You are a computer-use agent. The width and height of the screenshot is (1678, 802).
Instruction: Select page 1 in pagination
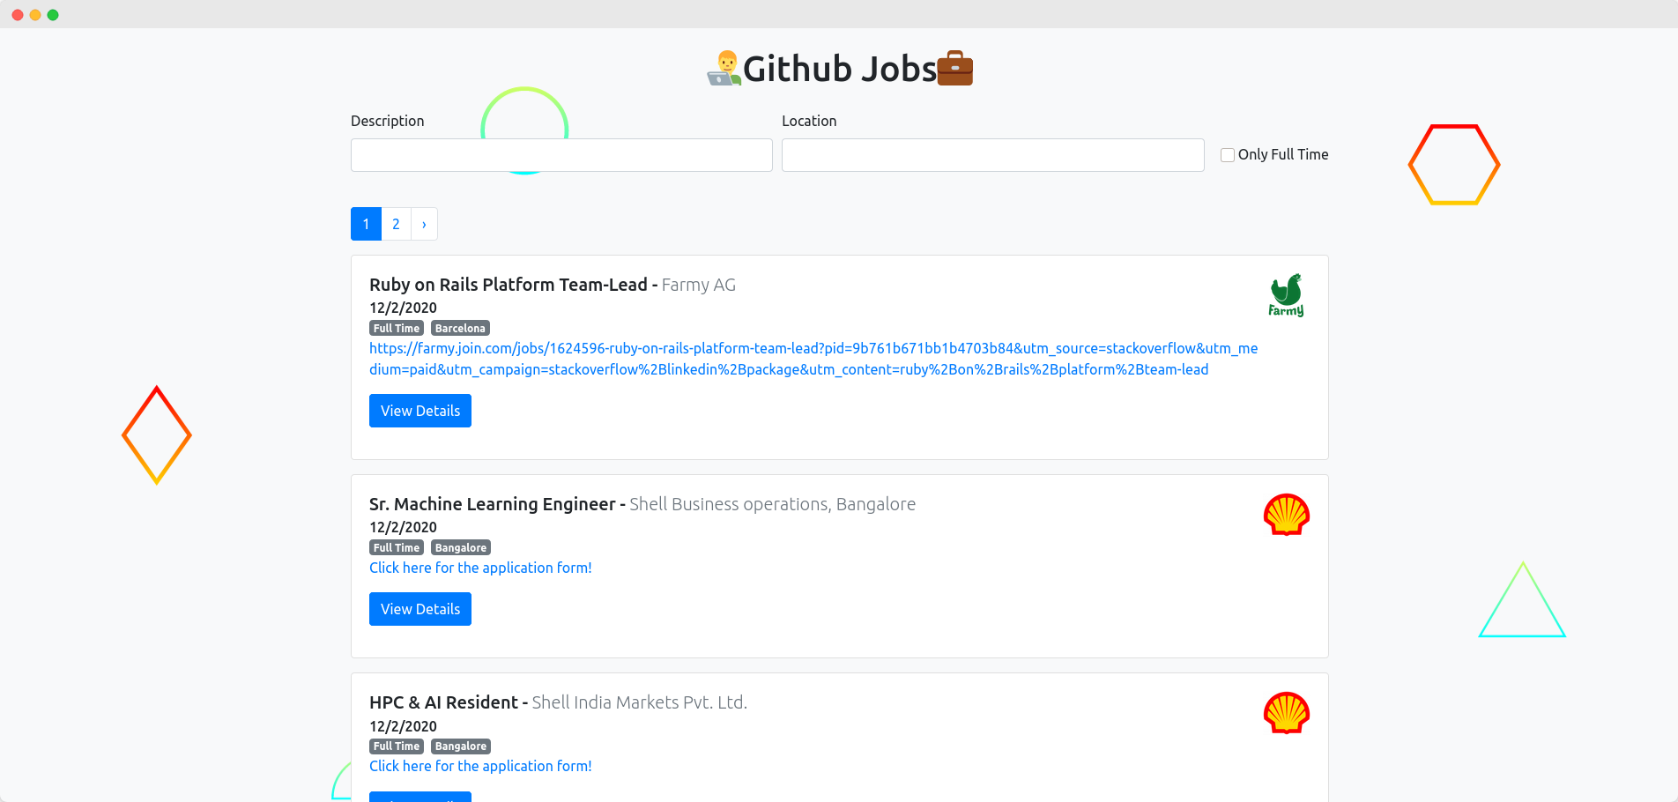tap(365, 224)
